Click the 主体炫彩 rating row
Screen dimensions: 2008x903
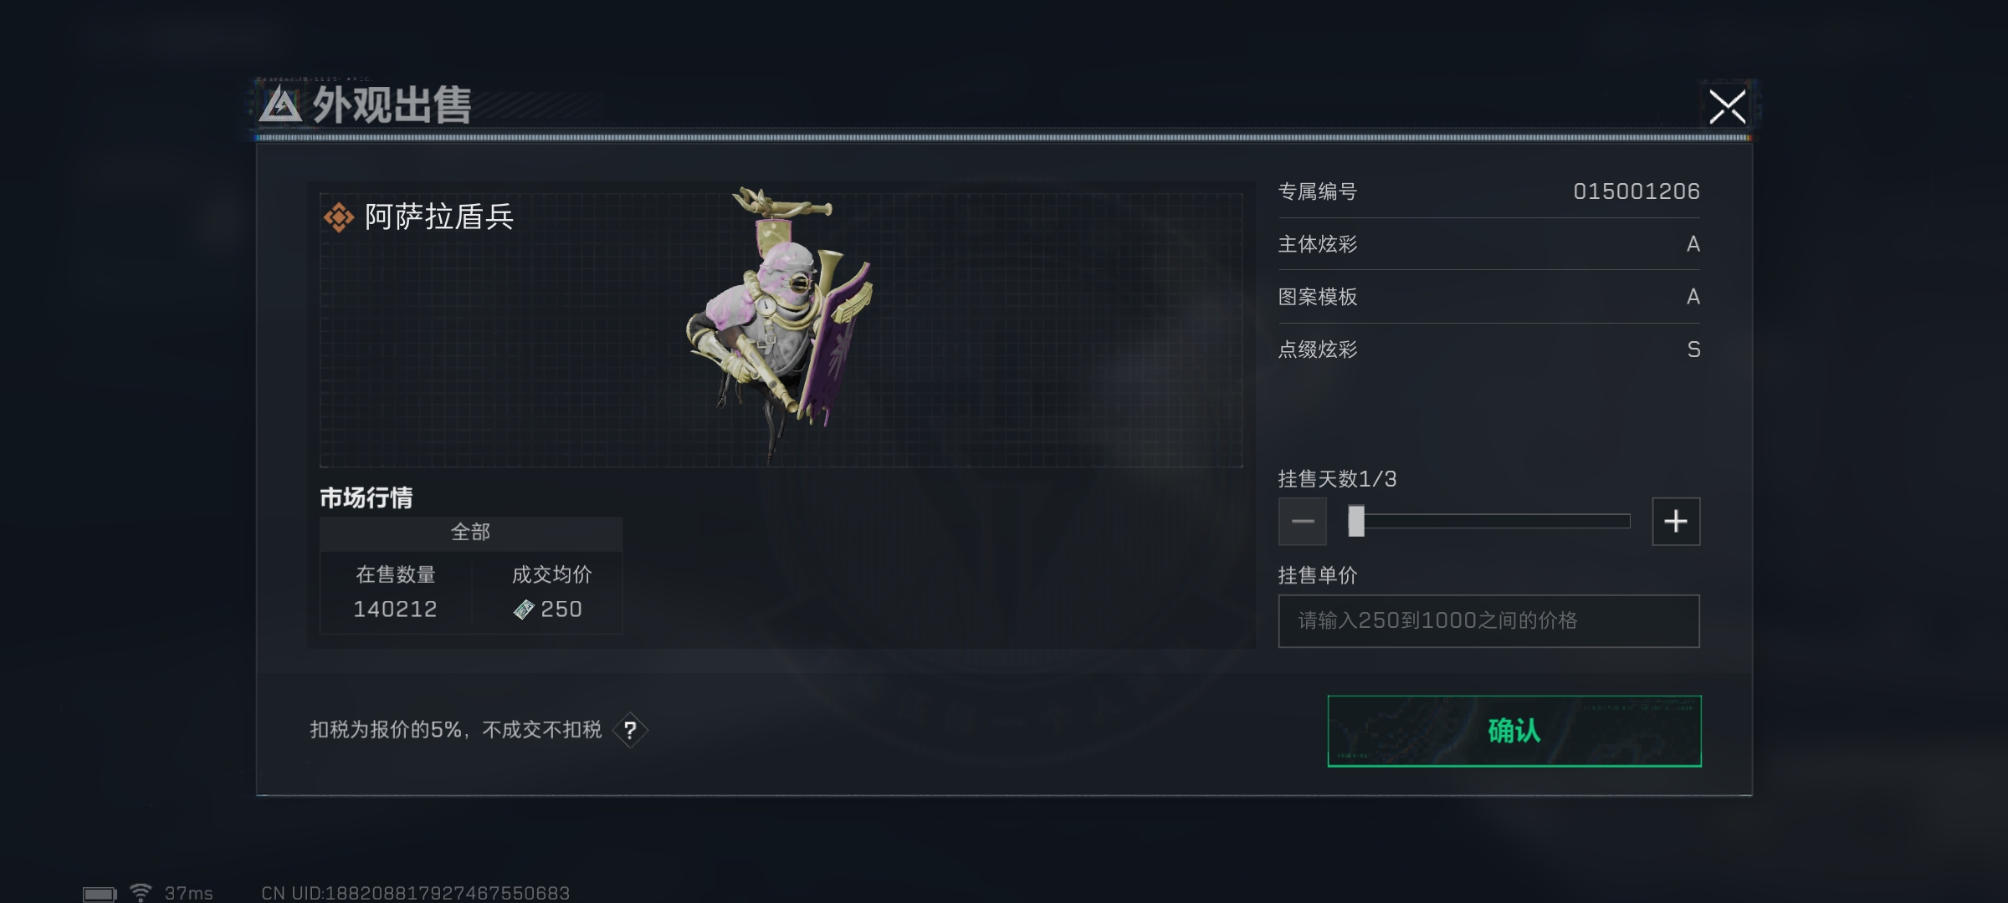[1489, 244]
